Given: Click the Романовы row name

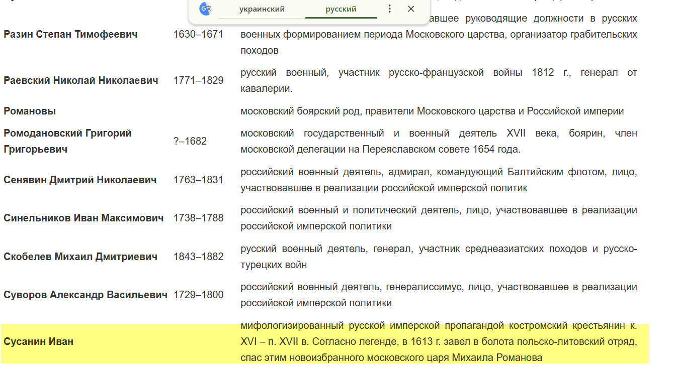Looking at the screenshot, I should 30,111.
